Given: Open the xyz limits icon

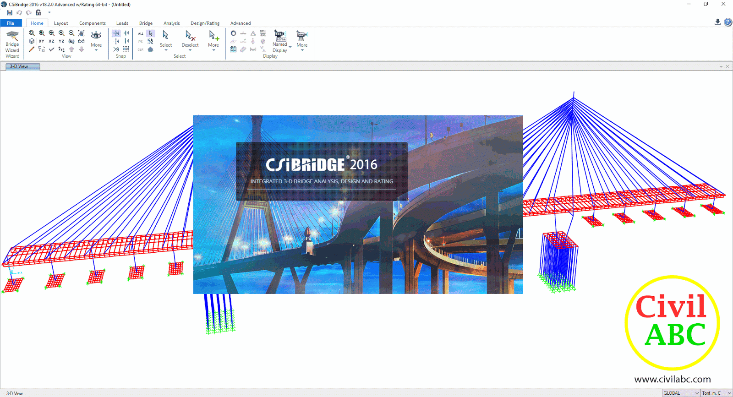Looking at the screenshot, I should 61,49.
